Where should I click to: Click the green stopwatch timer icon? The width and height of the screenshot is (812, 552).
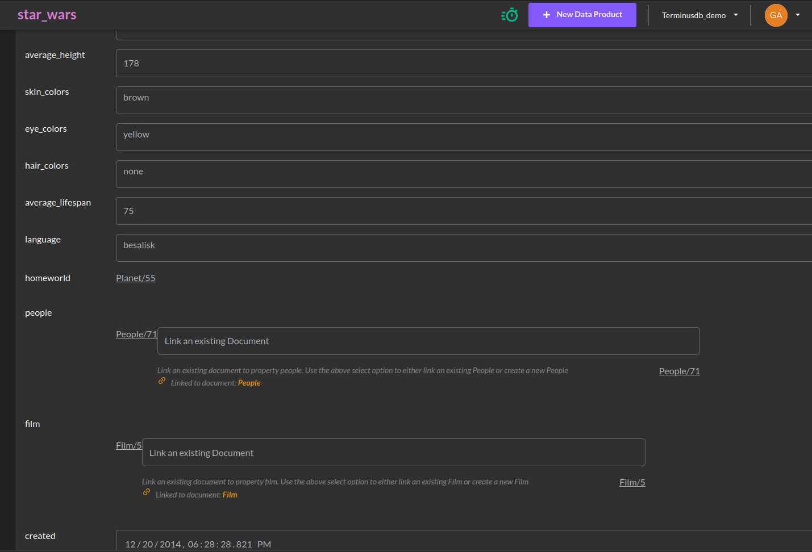pyautogui.click(x=509, y=15)
